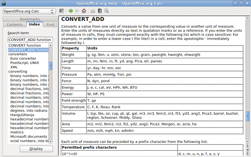Select 'CONVERT function' in index list
The height and width of the screenshot is (157, 251).
click(x=25, y=46)
